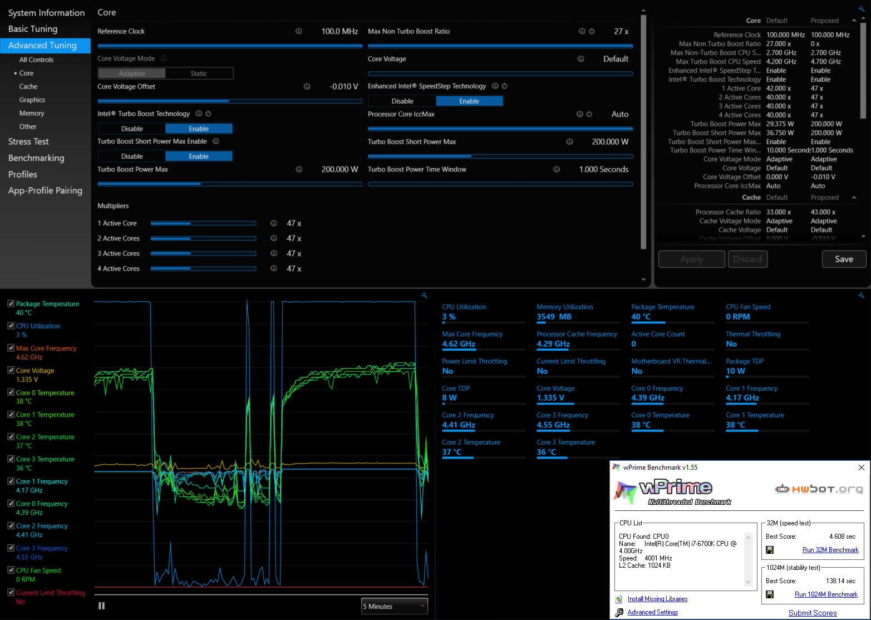Viewport: 871px width, 620px height.
Task: Click info icon for Turbo Boost Short Power Max
Action: click(x=569, y=142)
